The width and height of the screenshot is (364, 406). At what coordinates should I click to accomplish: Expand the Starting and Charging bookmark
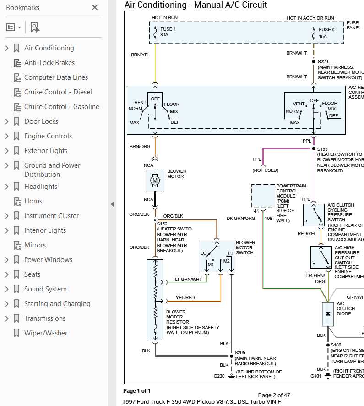pyautogui.click(x=7, y=304)
